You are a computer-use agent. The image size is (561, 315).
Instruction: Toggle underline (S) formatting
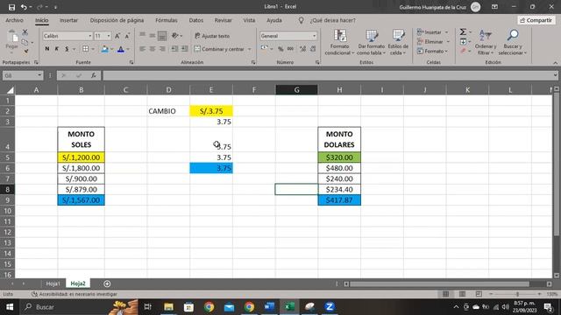click(x=67, y=49)
